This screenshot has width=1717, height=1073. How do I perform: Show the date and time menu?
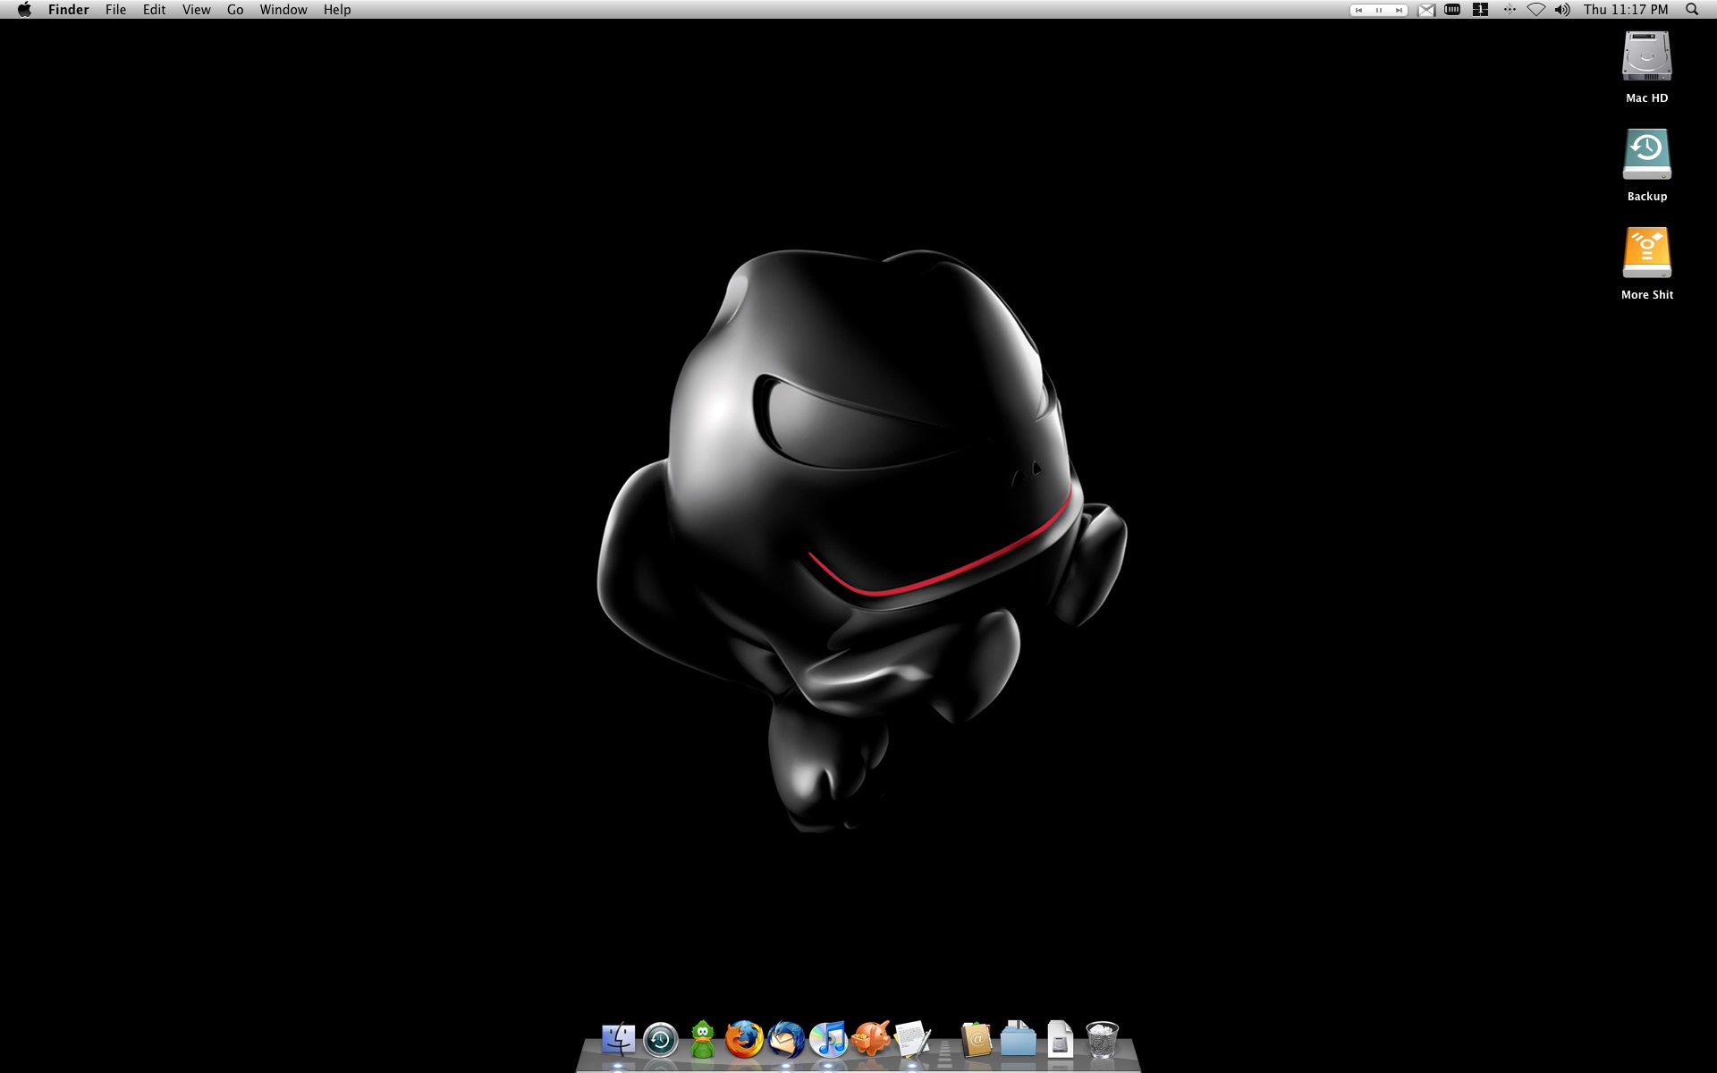point(1626,10)
